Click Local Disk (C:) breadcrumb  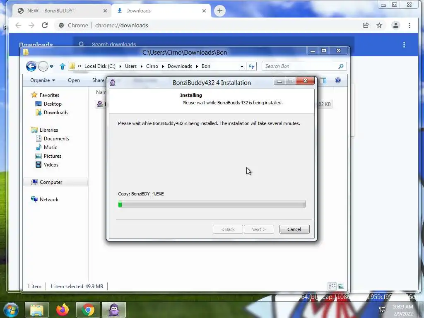[100, 66]
